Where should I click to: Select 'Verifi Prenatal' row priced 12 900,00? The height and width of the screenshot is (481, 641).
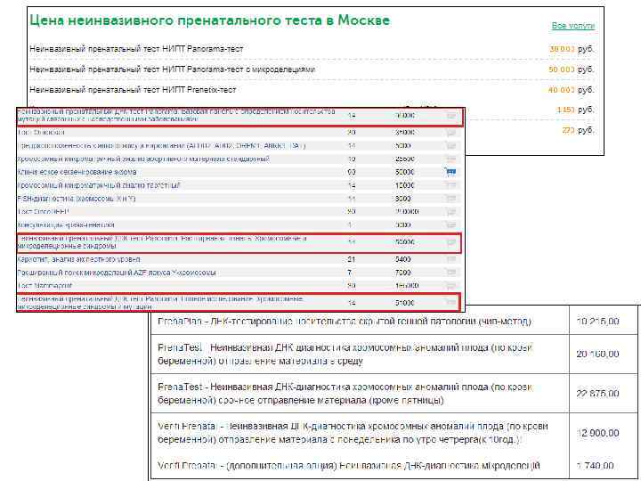pyautogui.click(x=394, y=433)
